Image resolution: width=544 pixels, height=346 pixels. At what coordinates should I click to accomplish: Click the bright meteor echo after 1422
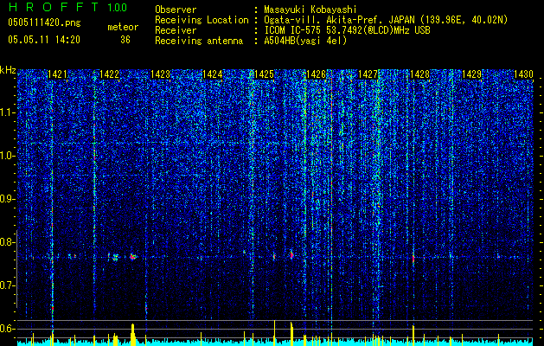(132, 257)
